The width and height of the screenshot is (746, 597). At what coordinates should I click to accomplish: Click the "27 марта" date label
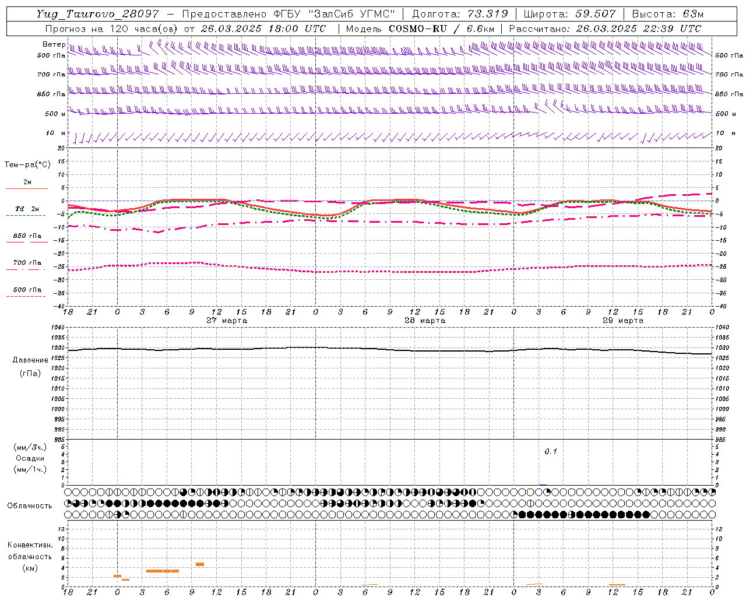click(x=227, y=321)
